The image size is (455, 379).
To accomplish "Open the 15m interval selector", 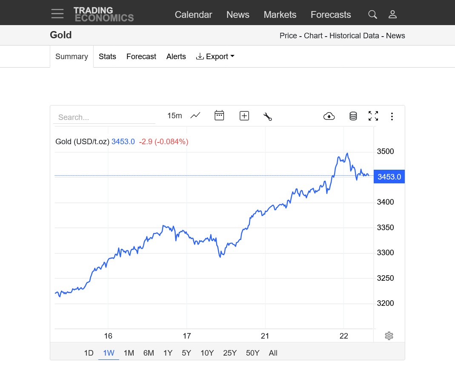I will pyautogui.click(x=175, y=116).
